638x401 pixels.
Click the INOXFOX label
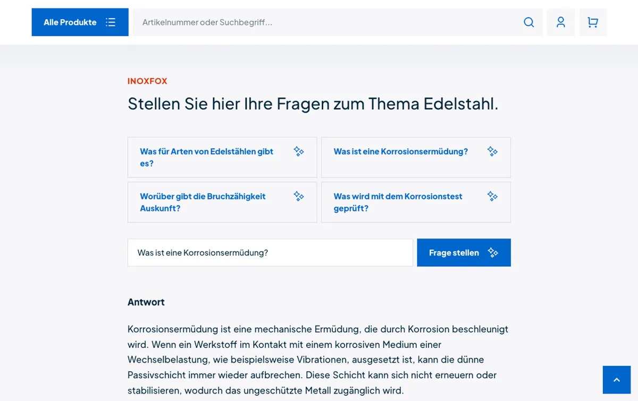147,81
